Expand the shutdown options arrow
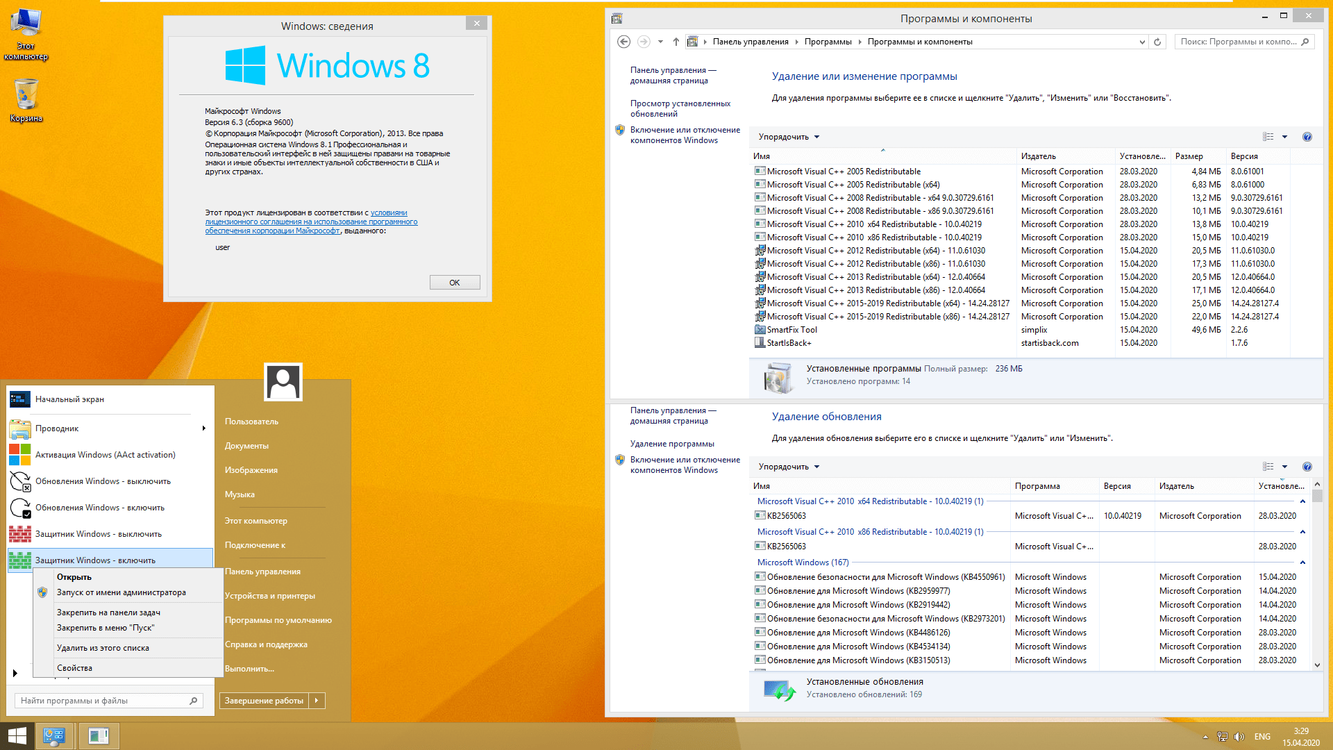This screenshot has width=1333, height=750. point(317,701)
